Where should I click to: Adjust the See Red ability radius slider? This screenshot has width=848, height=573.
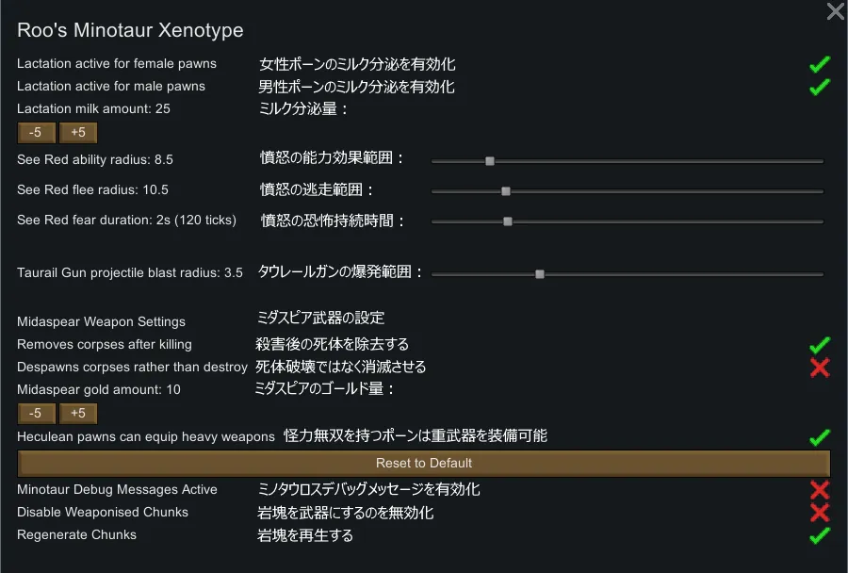click(490, 161)
